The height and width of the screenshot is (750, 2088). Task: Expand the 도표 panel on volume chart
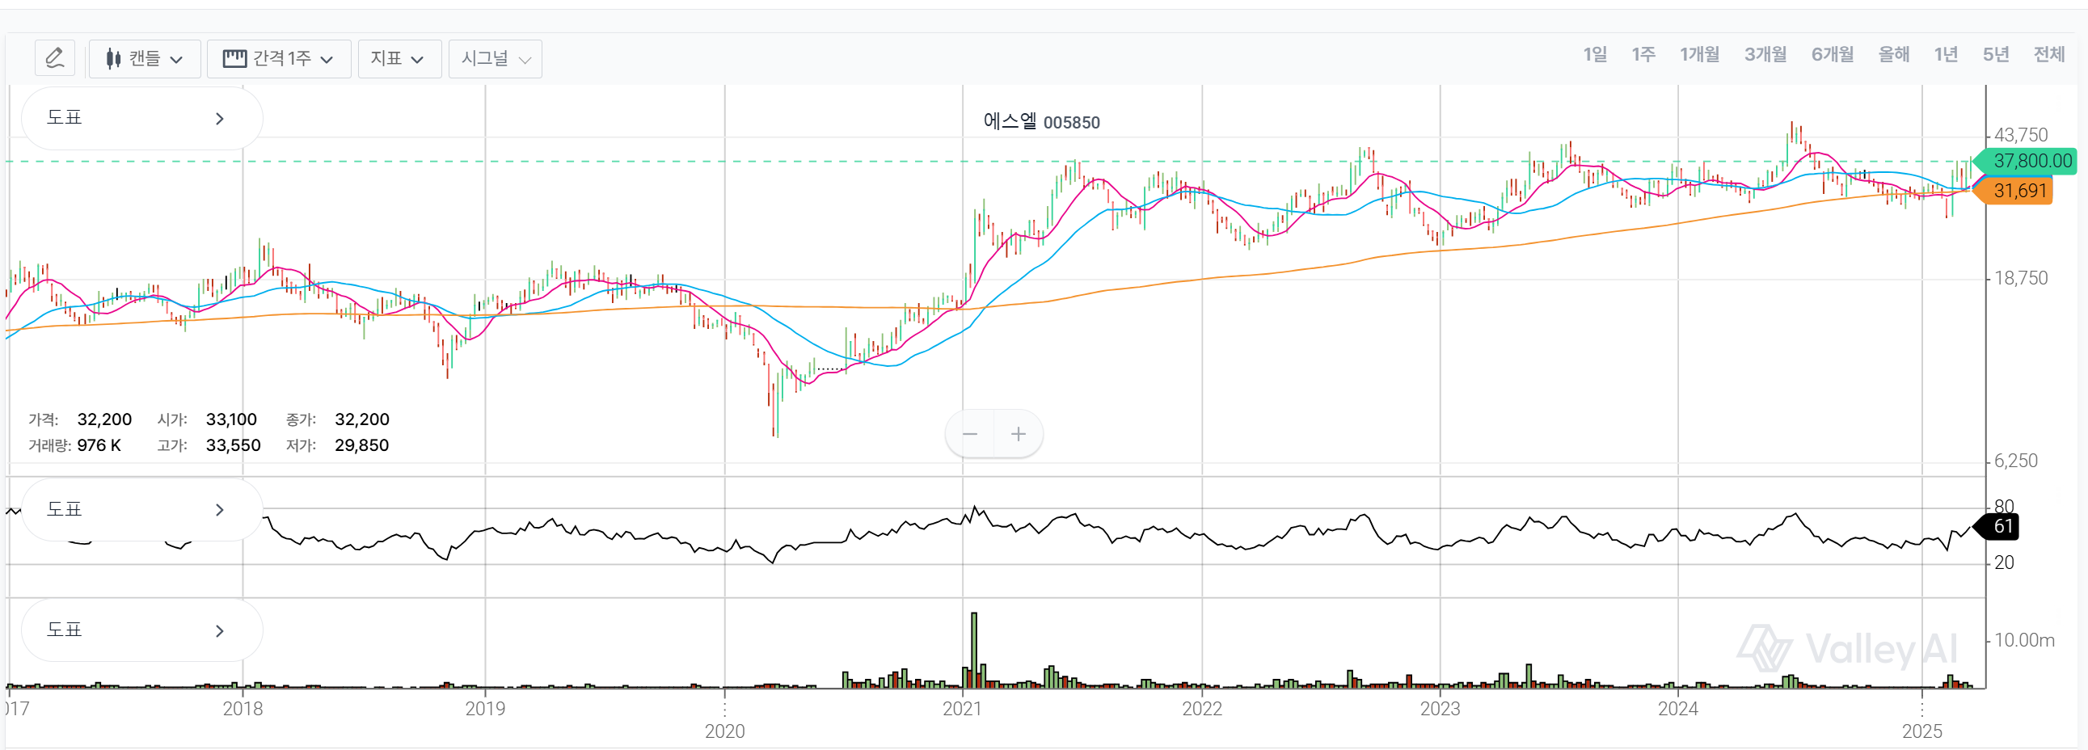point(141,630)
